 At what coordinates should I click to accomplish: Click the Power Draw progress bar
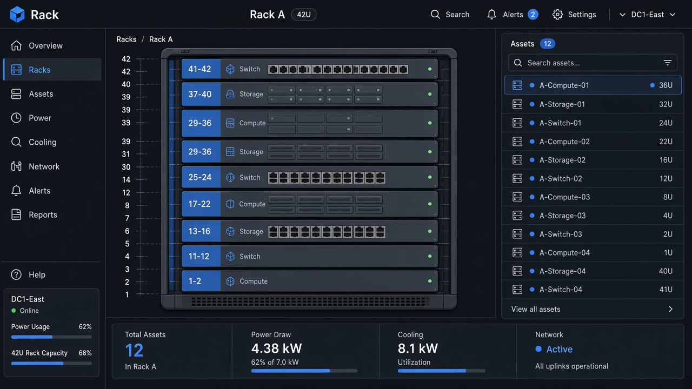click(304, 371)
